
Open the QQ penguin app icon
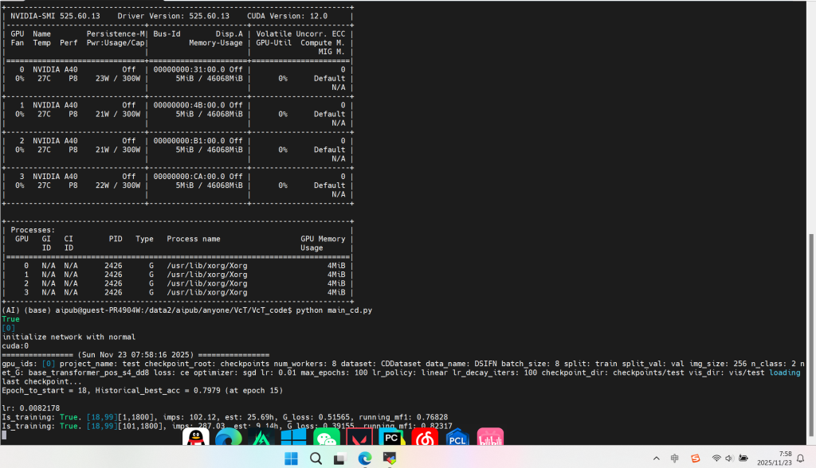point(195,439)
